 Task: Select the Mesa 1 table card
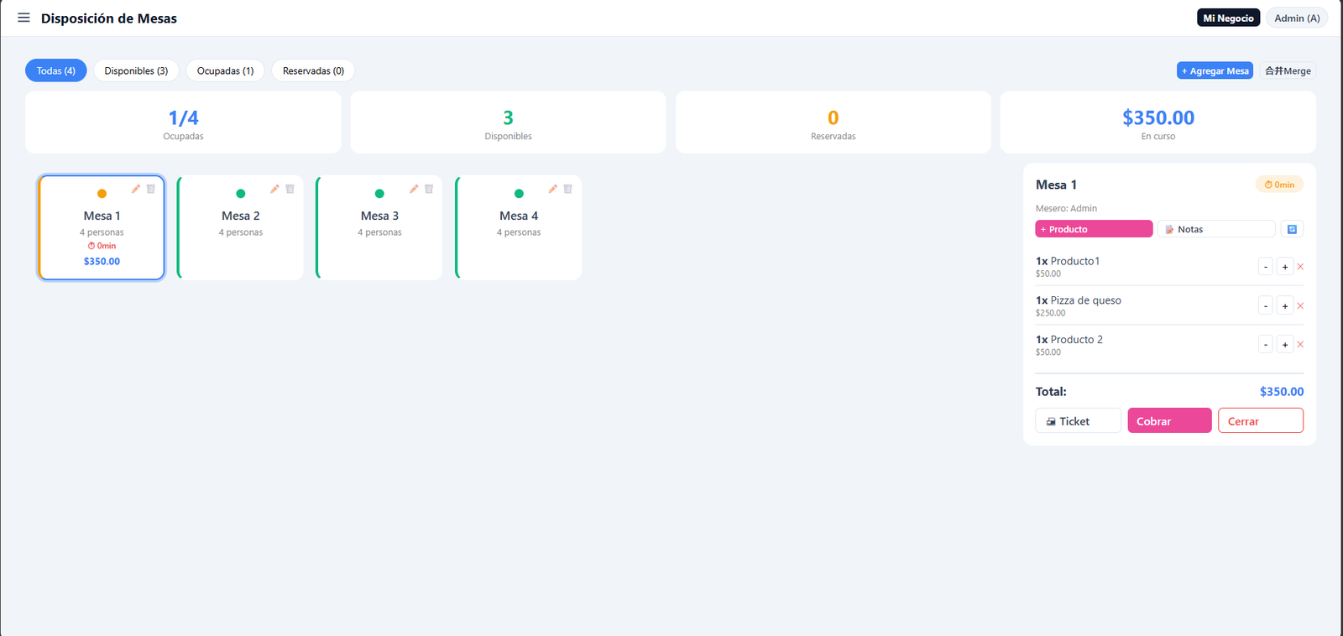[x=102, y=227]
